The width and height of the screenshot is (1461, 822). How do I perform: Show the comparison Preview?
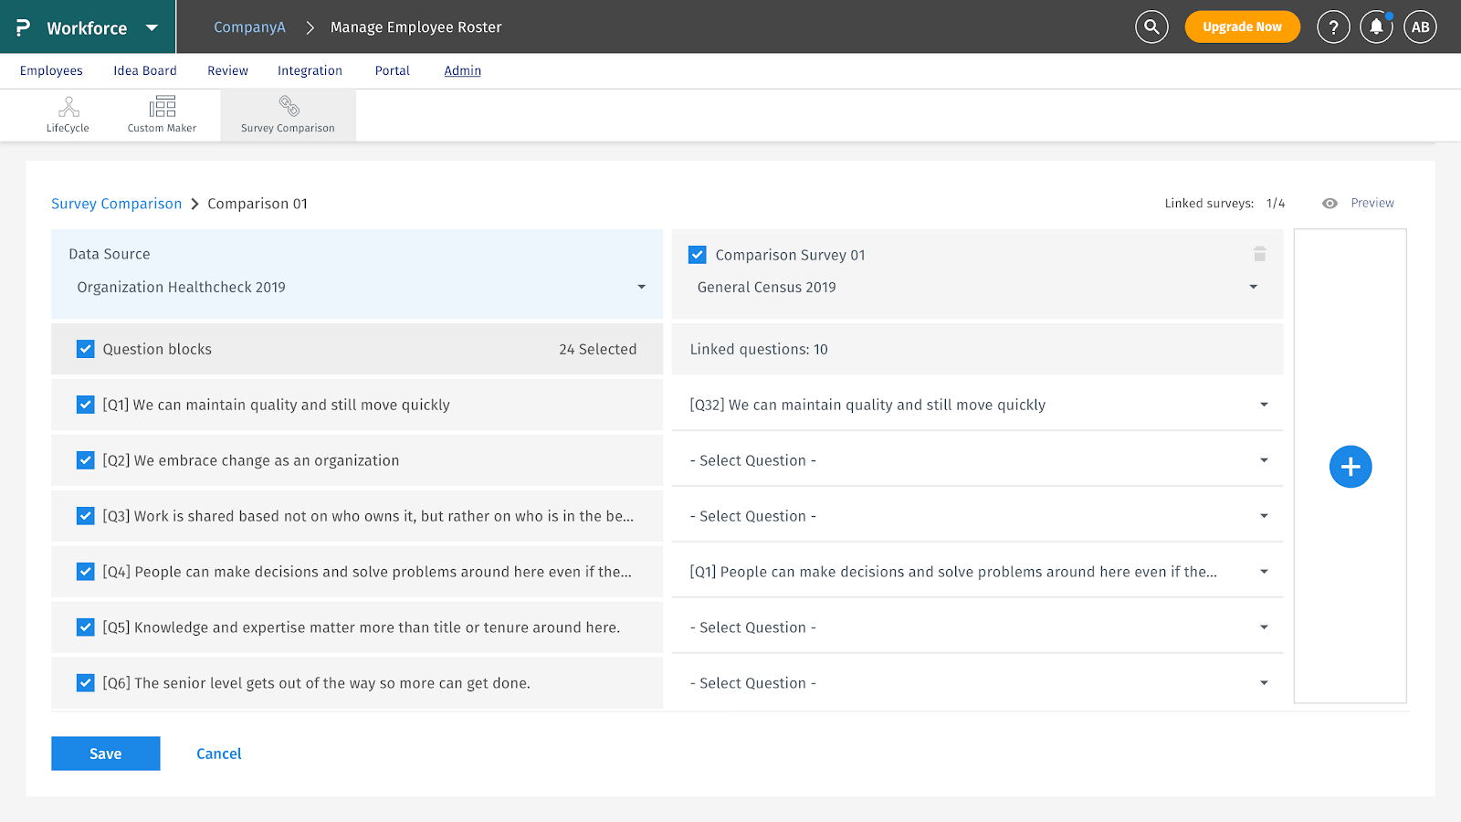click(x=1372, y=203)
